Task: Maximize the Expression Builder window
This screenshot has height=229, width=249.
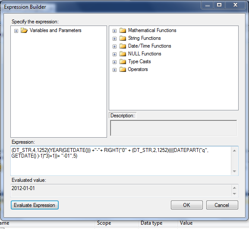Action: point(219,5)
